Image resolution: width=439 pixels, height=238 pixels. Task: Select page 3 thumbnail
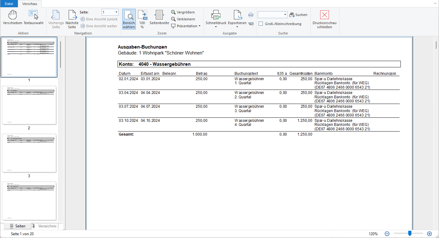[29, 153]
